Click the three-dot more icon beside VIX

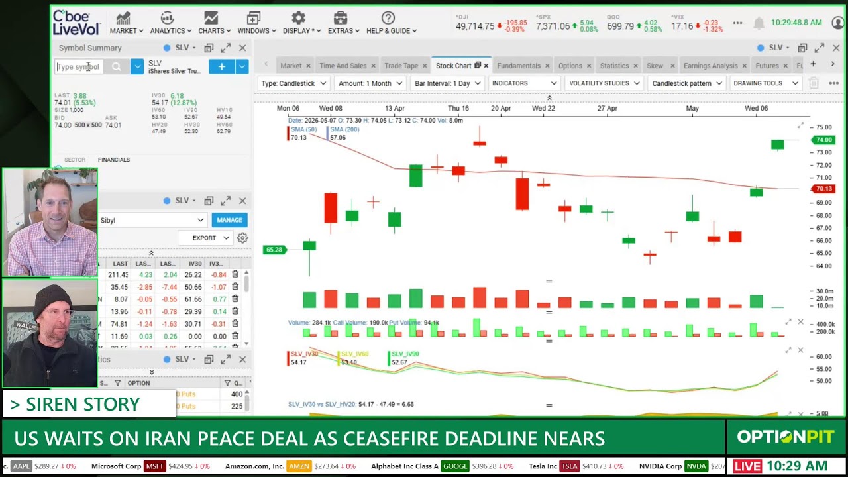tap(737, 23)
